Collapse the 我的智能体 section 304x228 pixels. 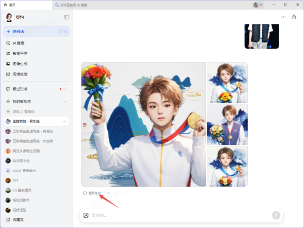point(64,102)
